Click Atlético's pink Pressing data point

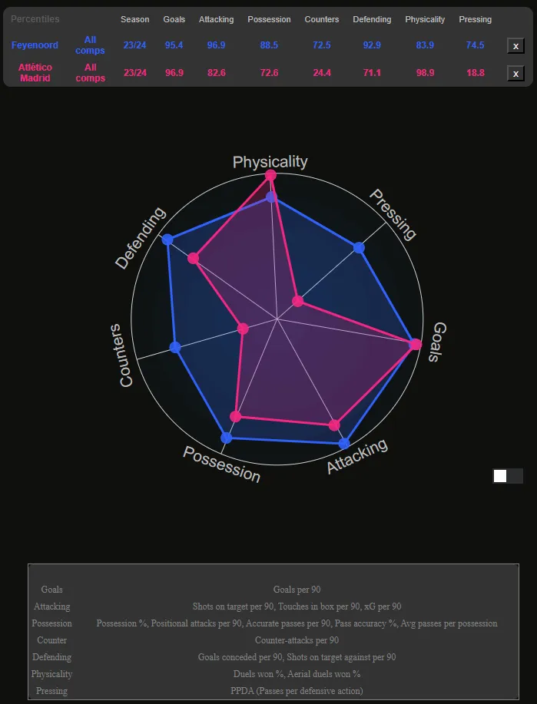click(298, 300)
